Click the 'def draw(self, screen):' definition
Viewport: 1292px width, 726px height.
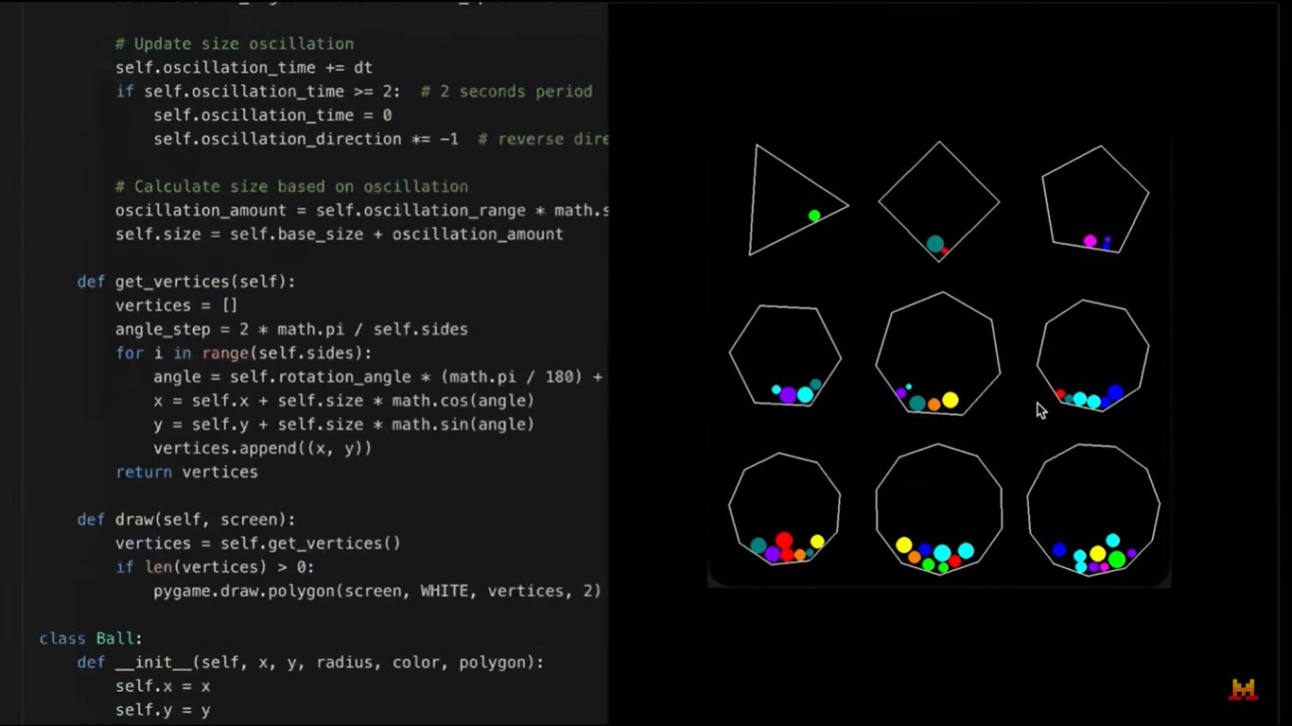pos(186,519)
